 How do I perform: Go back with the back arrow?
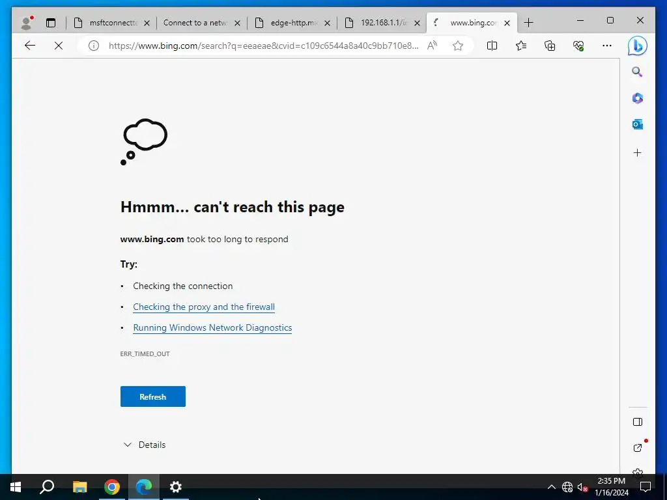(x=30, y=46)
